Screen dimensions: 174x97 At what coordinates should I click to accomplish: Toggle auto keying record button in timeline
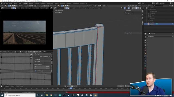tap(65, 86)
